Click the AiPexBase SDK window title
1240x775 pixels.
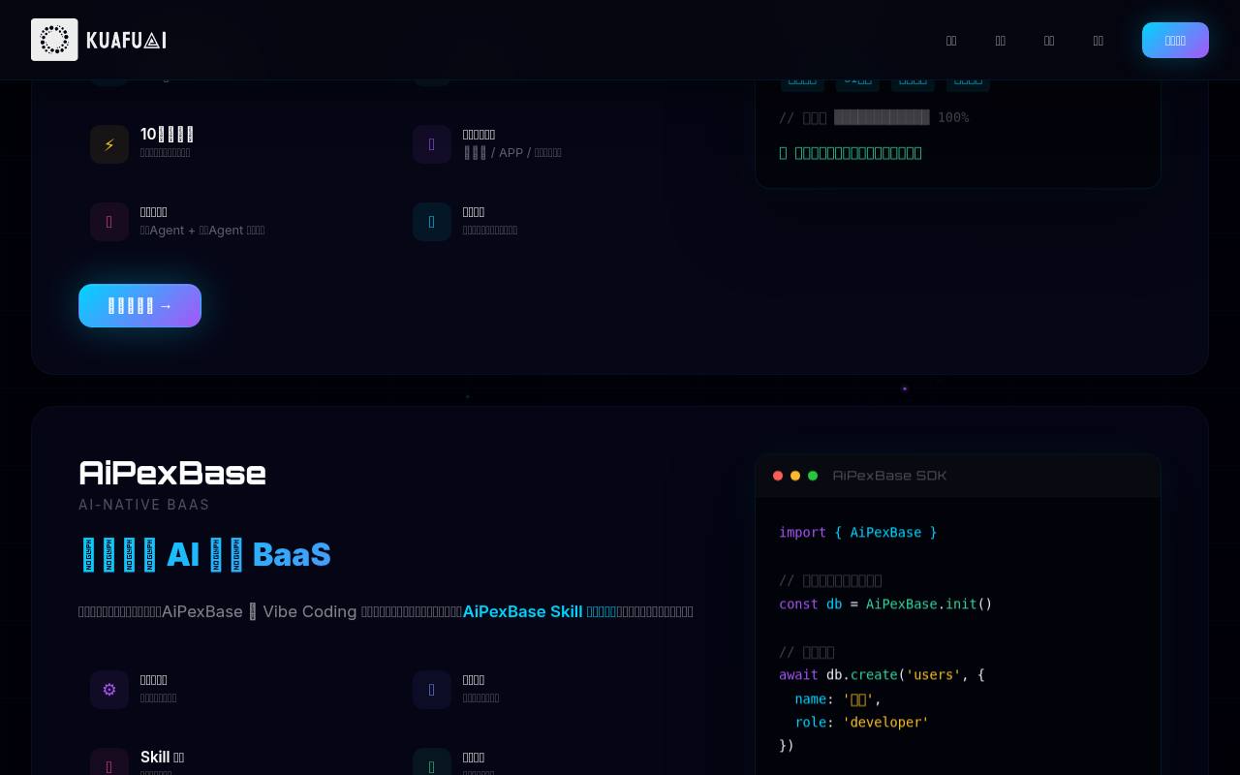889,476
